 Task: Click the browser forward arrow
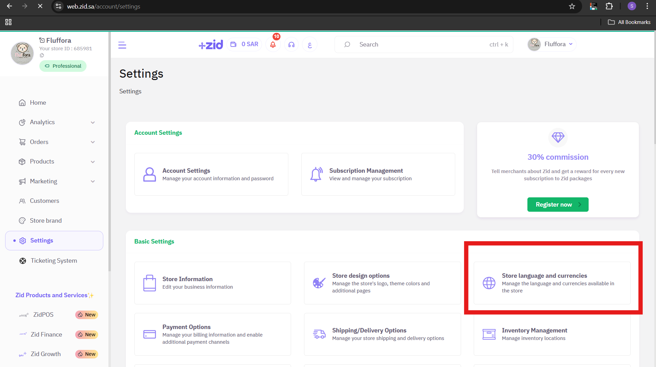click(25, 6)
